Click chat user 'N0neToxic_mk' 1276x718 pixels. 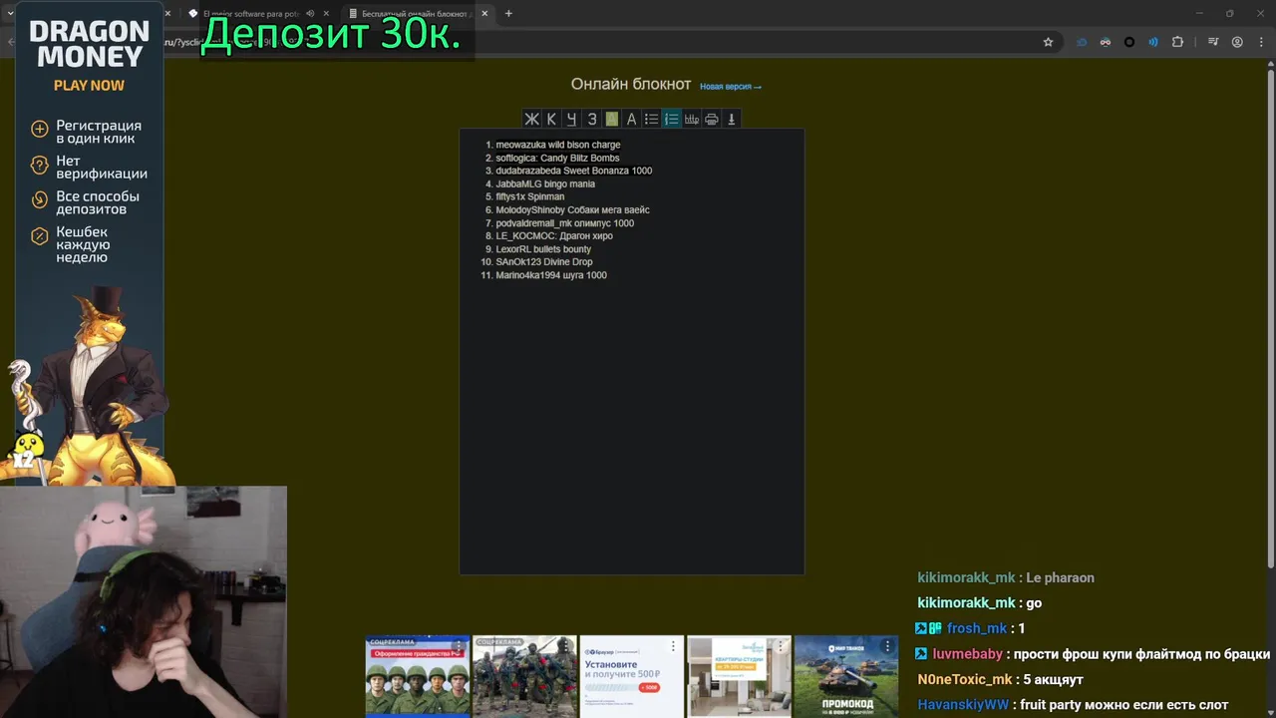pos(964,679)
